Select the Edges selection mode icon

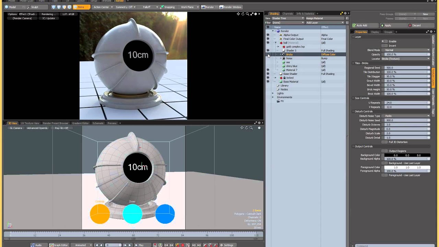click(59, 7)
